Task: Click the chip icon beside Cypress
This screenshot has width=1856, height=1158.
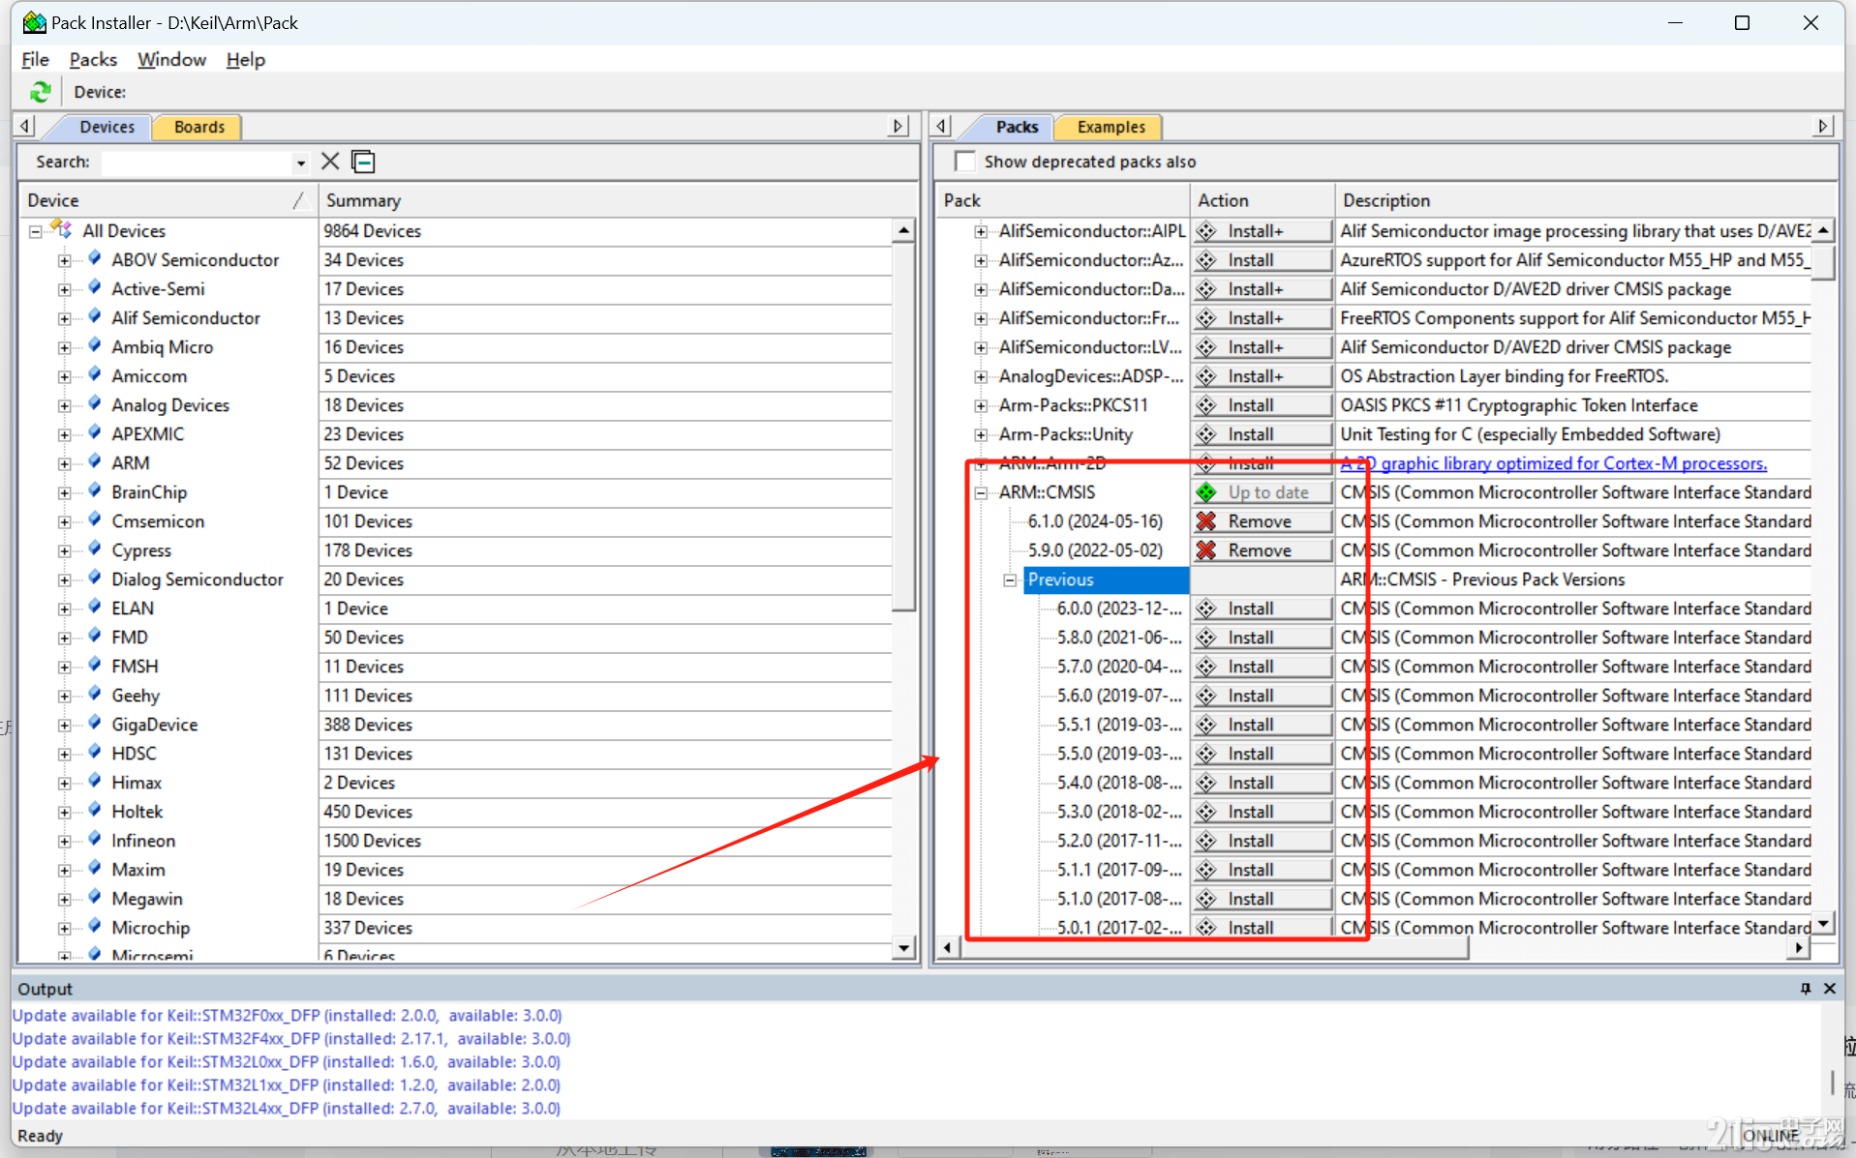Action: (95, 549)
